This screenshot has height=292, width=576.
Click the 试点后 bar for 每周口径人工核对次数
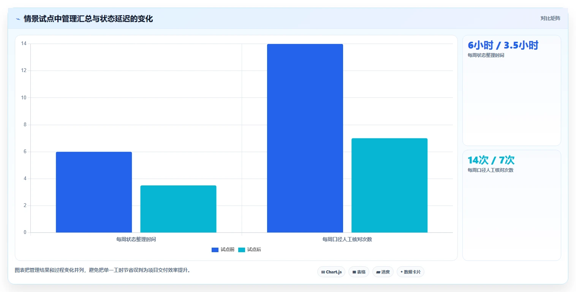(x=389, y=185)
